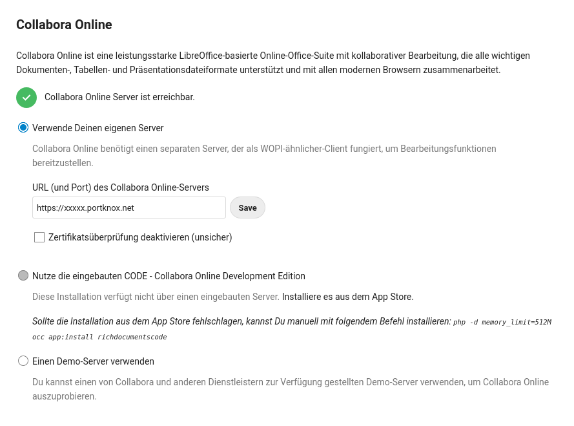
Task: Click the 'Collabora Online benötigt einen separaten Server' description
Action: click(264, 156)
